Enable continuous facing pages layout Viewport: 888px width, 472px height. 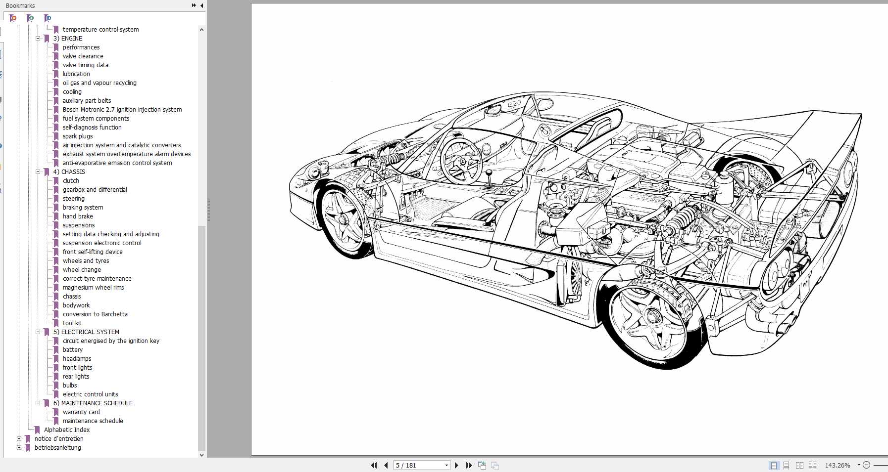click(813, 465)
